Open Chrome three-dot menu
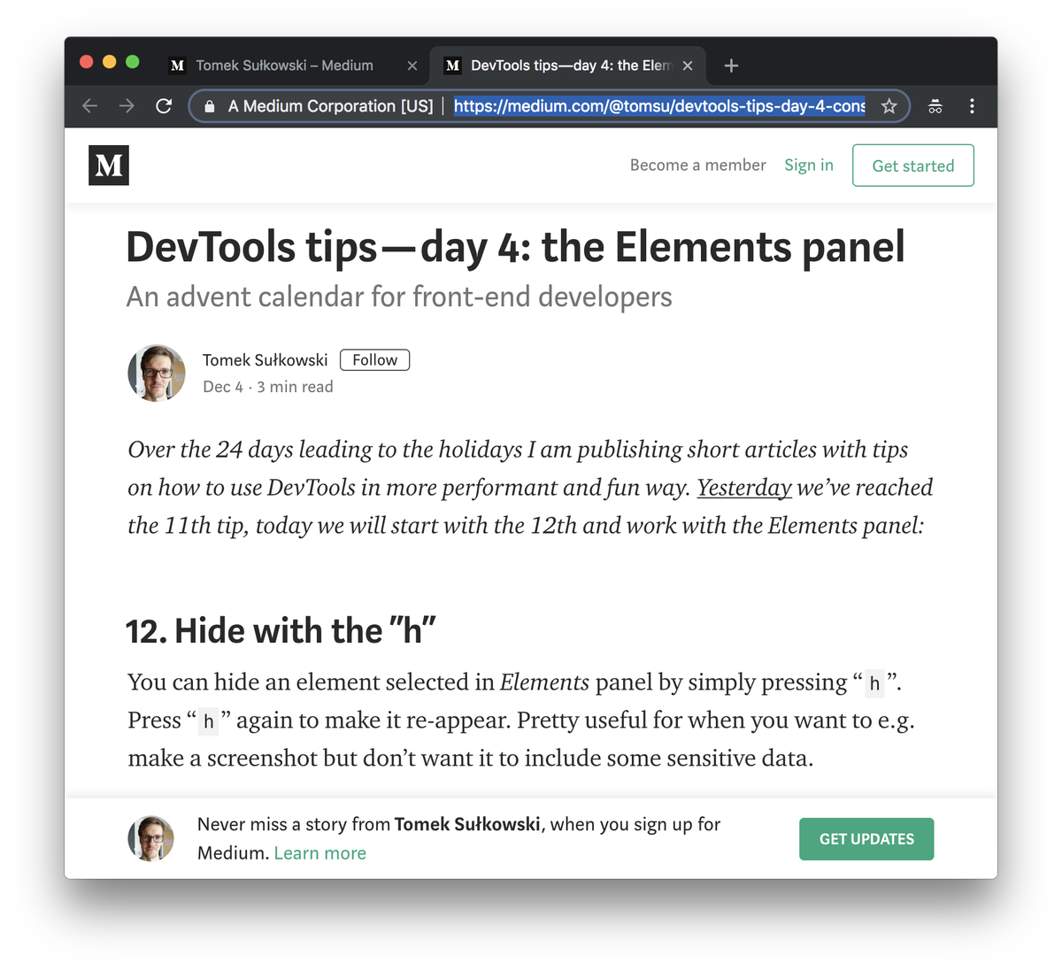1062x971 pixels. click(972, 106)
